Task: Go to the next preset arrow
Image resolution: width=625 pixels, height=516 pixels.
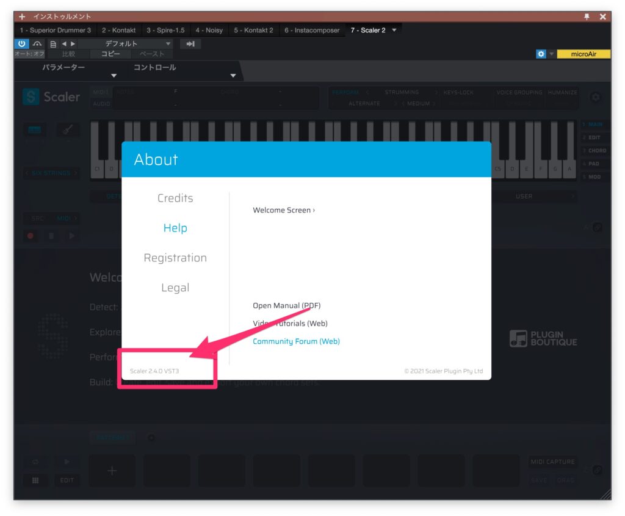Action: click(x=73, y=44)
